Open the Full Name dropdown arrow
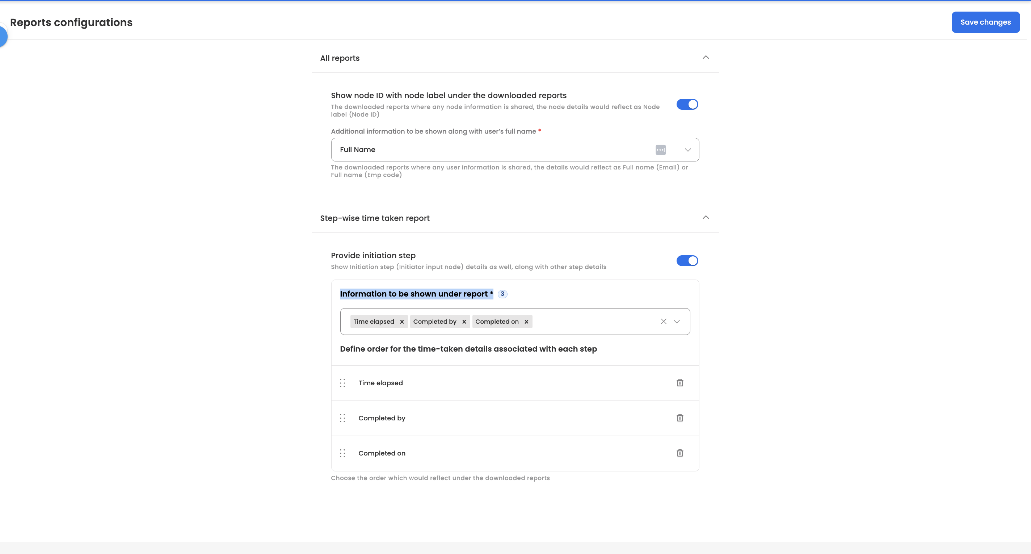The width and height of the screenshot is (1031, 554). pyautogui.click(x=687, y=150)
